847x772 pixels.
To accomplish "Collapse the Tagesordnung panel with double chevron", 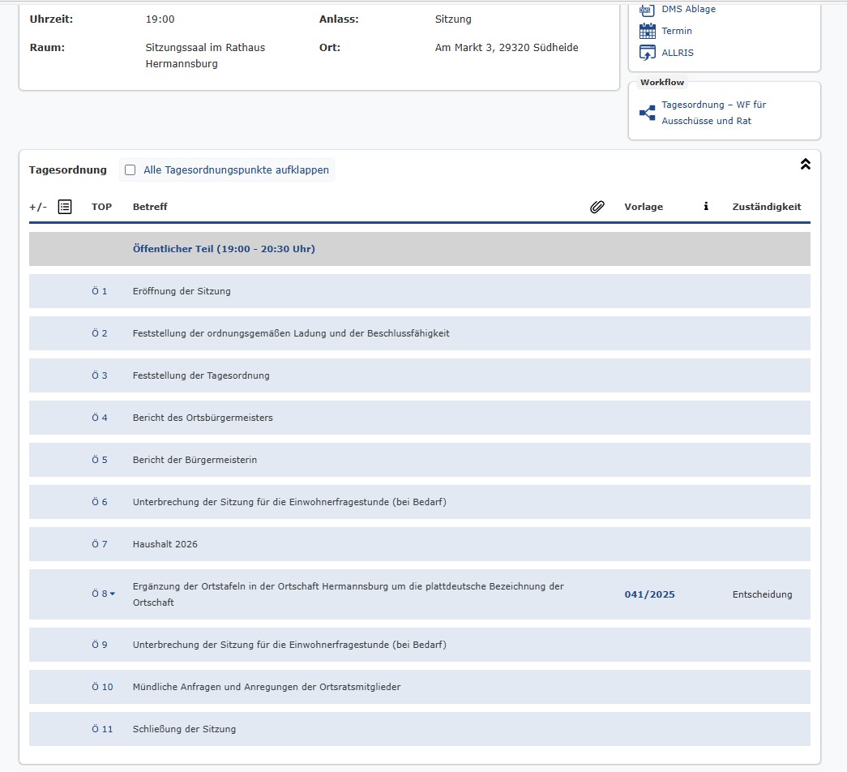I will tap(805, 165).
